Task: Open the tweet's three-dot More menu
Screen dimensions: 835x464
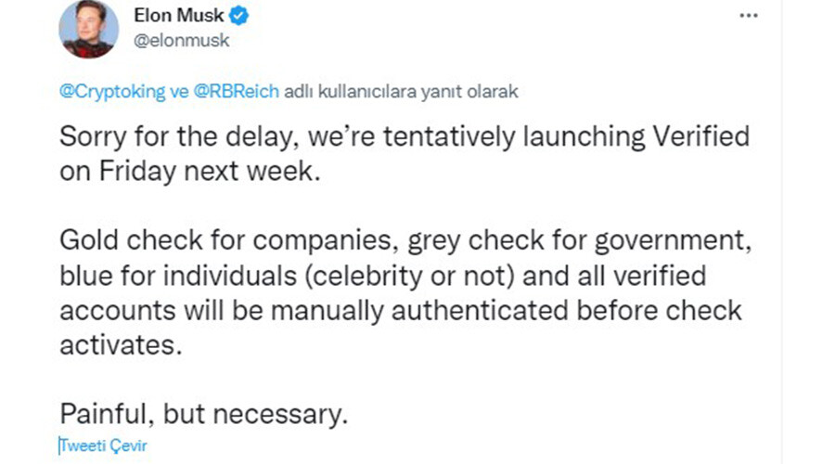Action: point(747,16)
